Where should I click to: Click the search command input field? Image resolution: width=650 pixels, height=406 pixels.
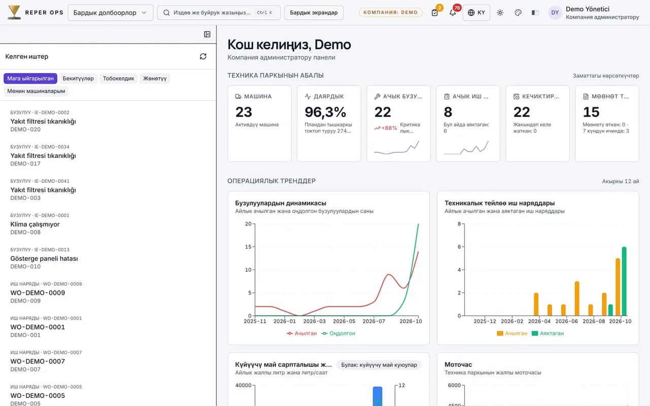point(219,13)
